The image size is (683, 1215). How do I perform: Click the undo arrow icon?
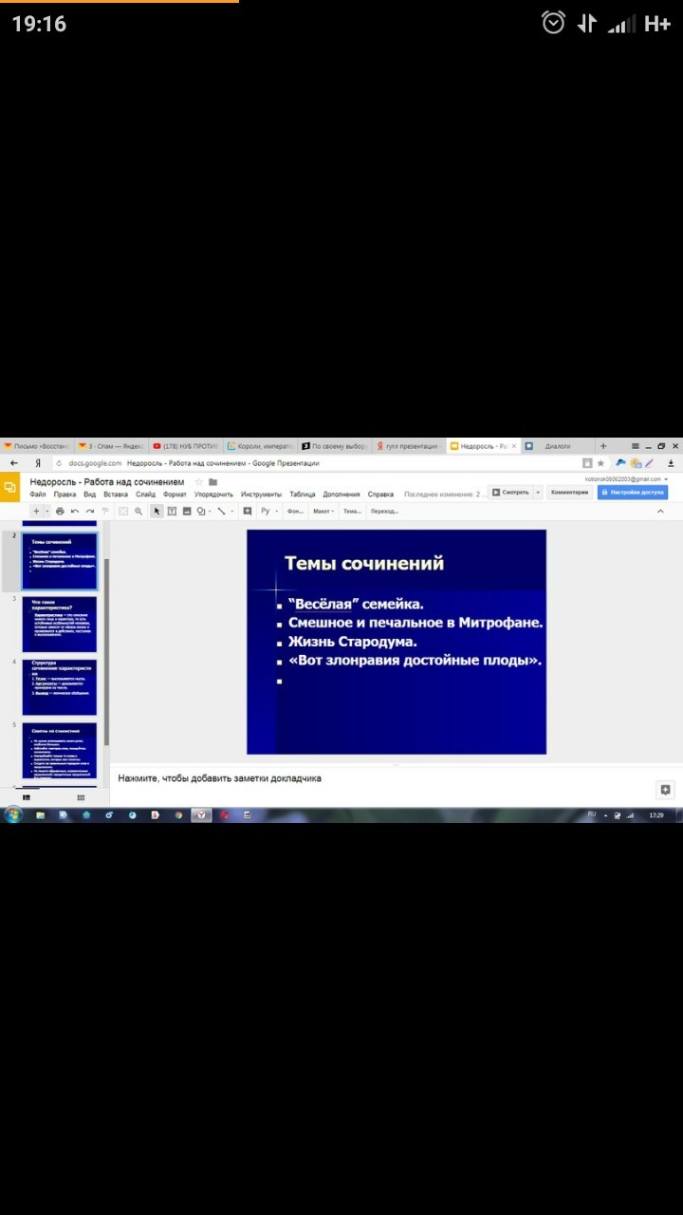(x=75, y=511)
